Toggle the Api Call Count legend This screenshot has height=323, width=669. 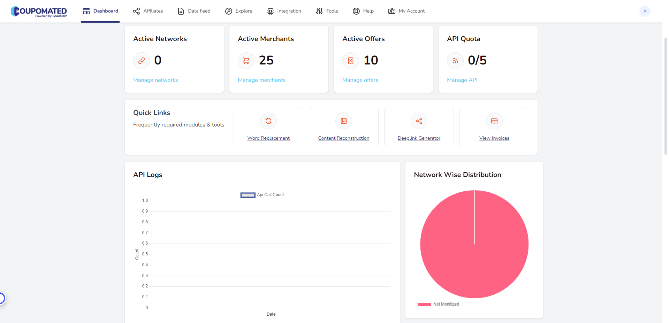(x=262, y=195)
